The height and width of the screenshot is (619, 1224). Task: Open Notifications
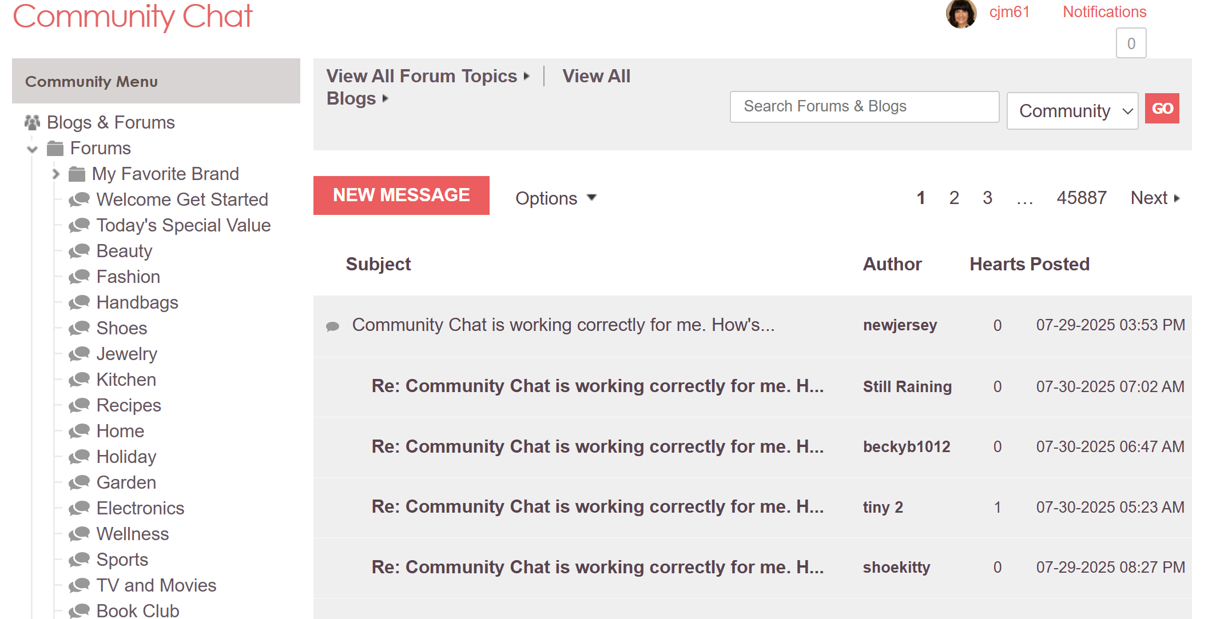[x=1103, y=11]
